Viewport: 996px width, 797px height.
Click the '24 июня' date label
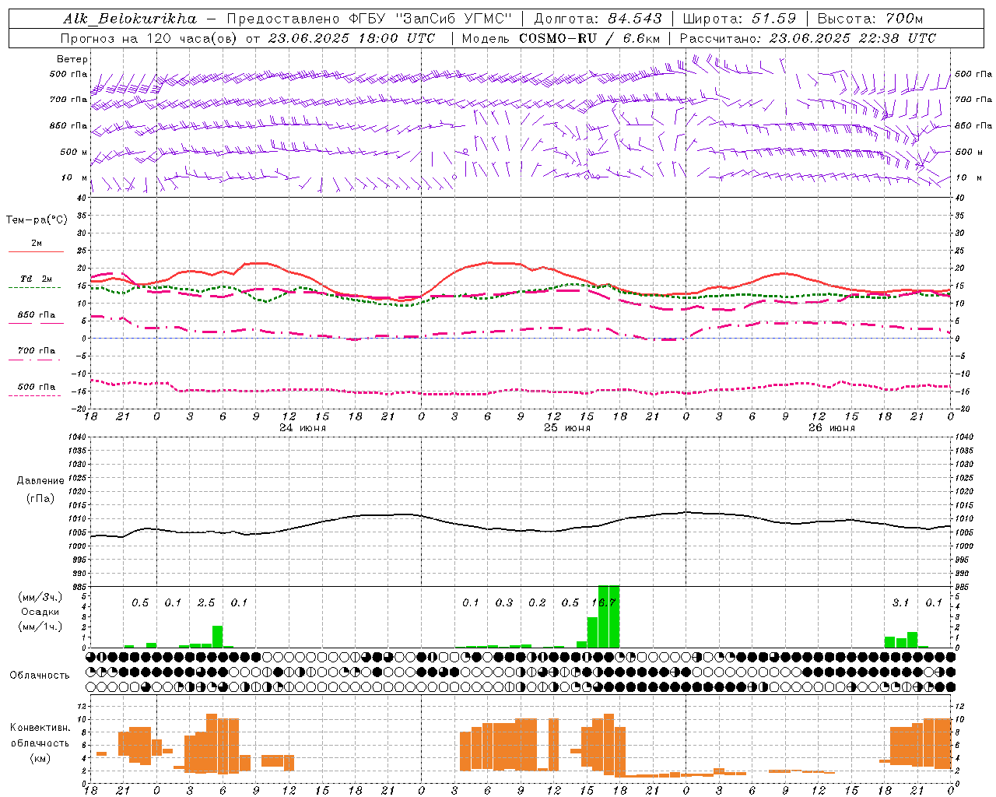303,427
